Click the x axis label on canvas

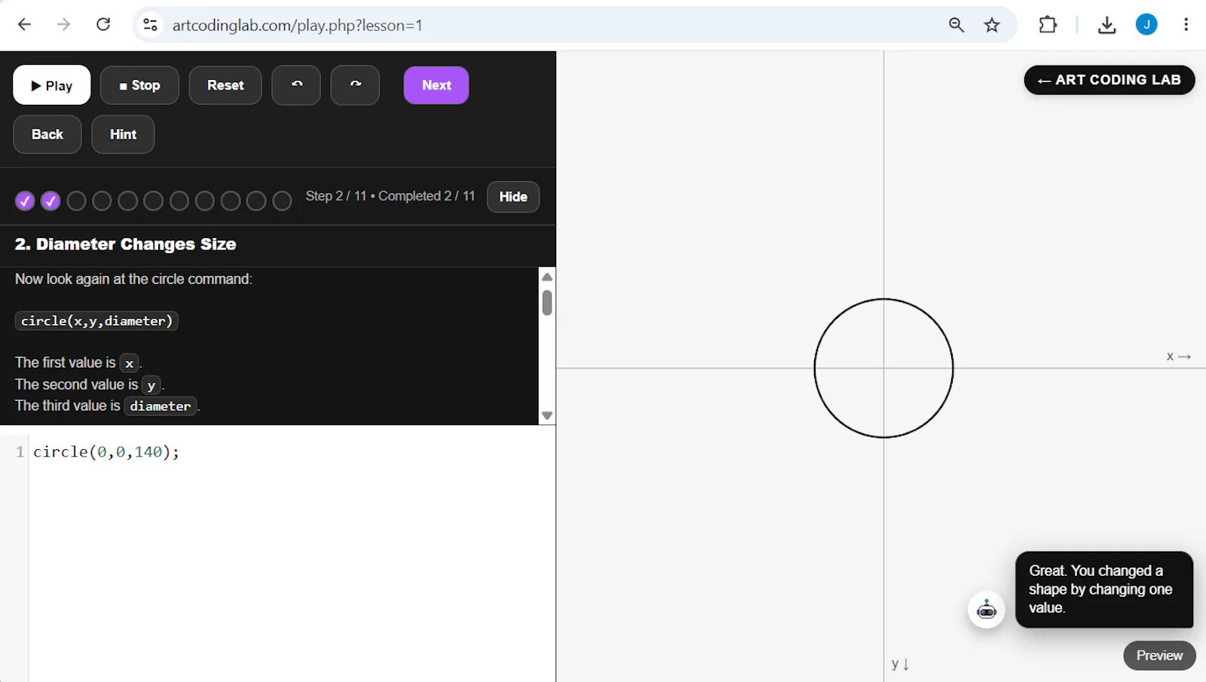(1179, 356)
